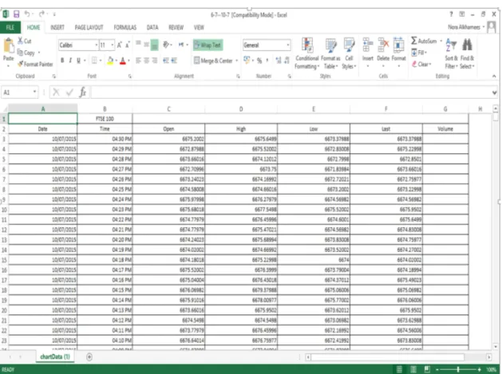Align text to the left
Screen dimensions: 502x374
pyautogui.click(x=138, y=60)
